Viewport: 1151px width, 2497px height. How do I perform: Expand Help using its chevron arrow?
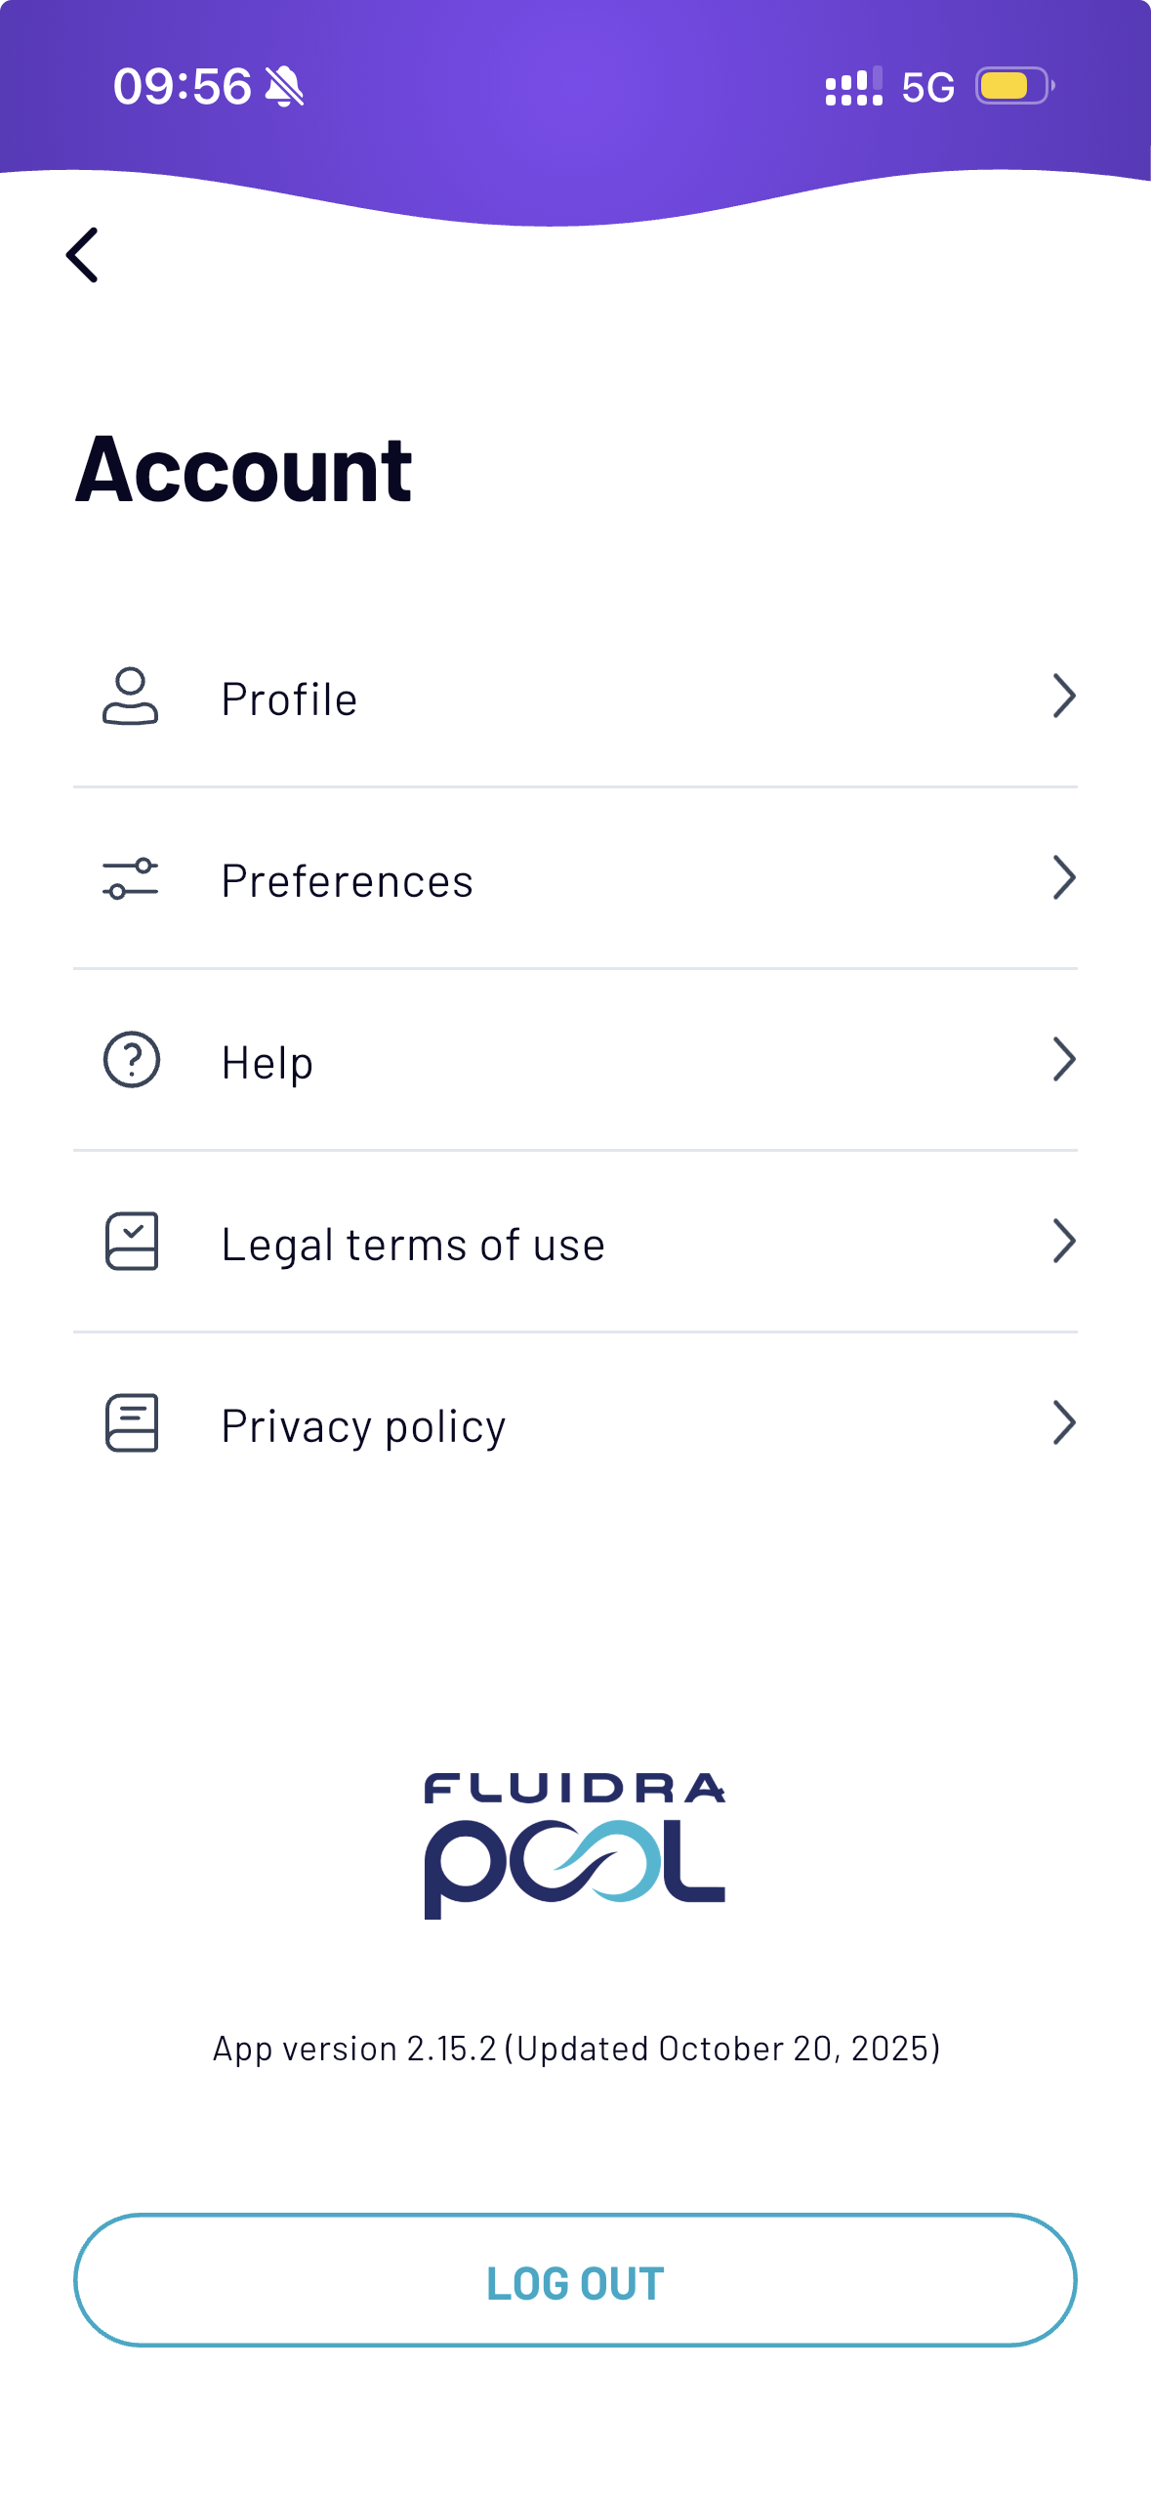1064,1060
